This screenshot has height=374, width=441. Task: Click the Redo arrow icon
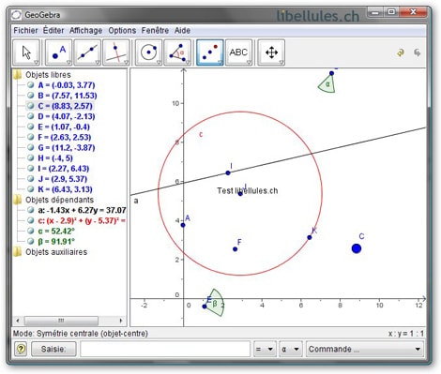[418, 52]
